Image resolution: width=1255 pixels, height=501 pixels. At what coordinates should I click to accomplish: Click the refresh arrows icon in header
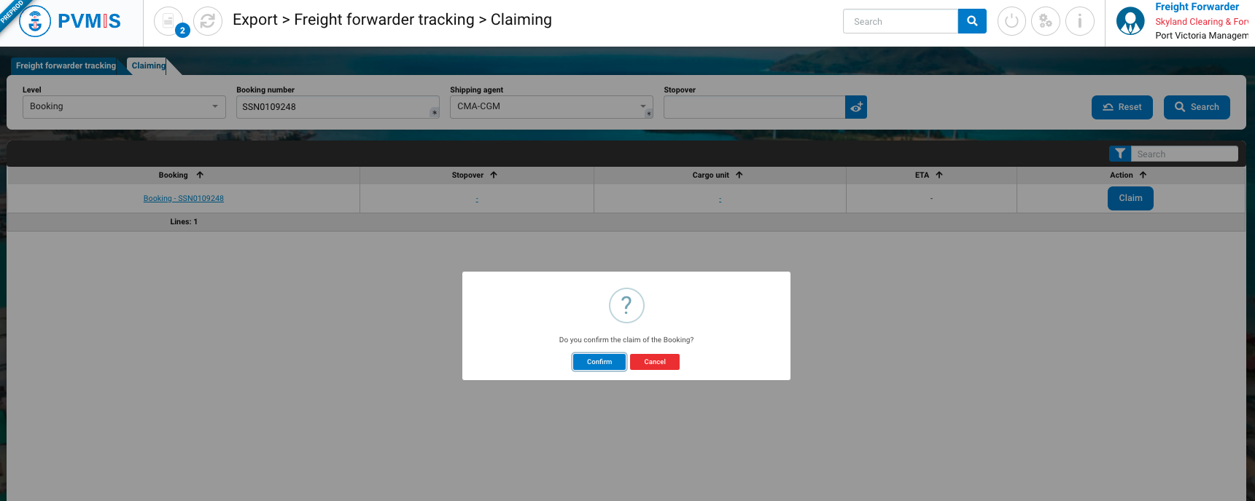[x=208, y=21]
